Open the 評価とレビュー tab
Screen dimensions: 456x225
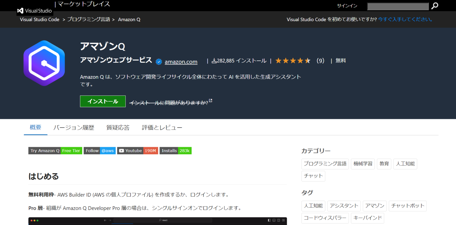click(x=162, y=127)
